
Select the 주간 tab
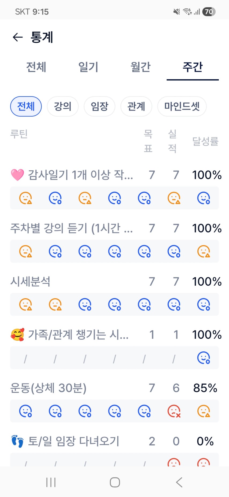click(193, 67)
